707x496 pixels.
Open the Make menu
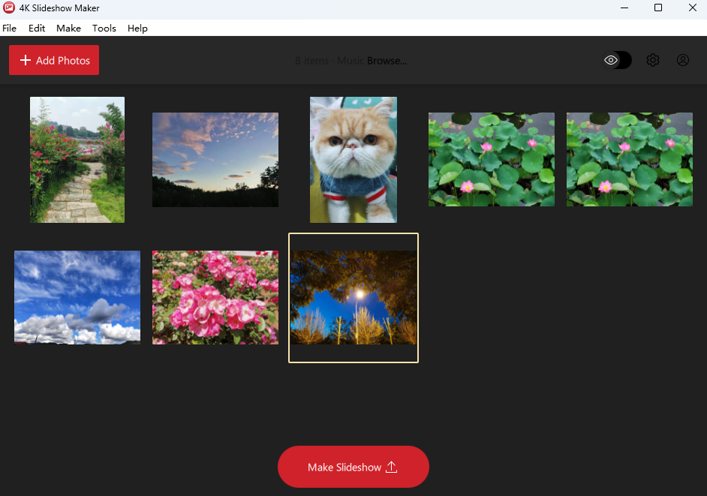tap(68, 28)
